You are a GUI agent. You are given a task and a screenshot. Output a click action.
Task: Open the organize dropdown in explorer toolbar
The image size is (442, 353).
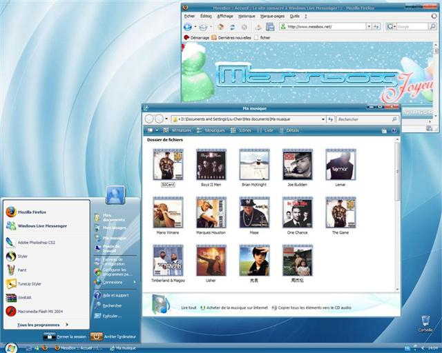click(x=153, y=130)
